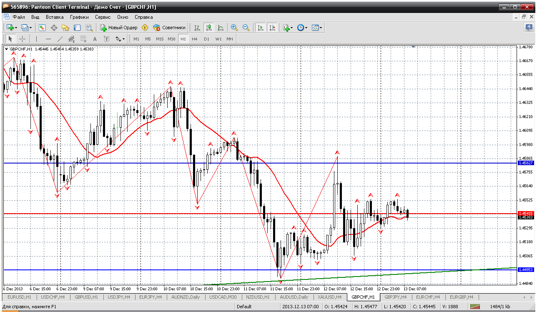Toggle the chart shift icon
Image resolution: width=537 pixels, height=312 pixels.
point(272,28)
